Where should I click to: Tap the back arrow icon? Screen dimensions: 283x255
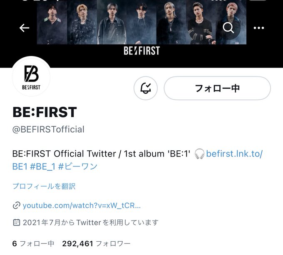25,28
